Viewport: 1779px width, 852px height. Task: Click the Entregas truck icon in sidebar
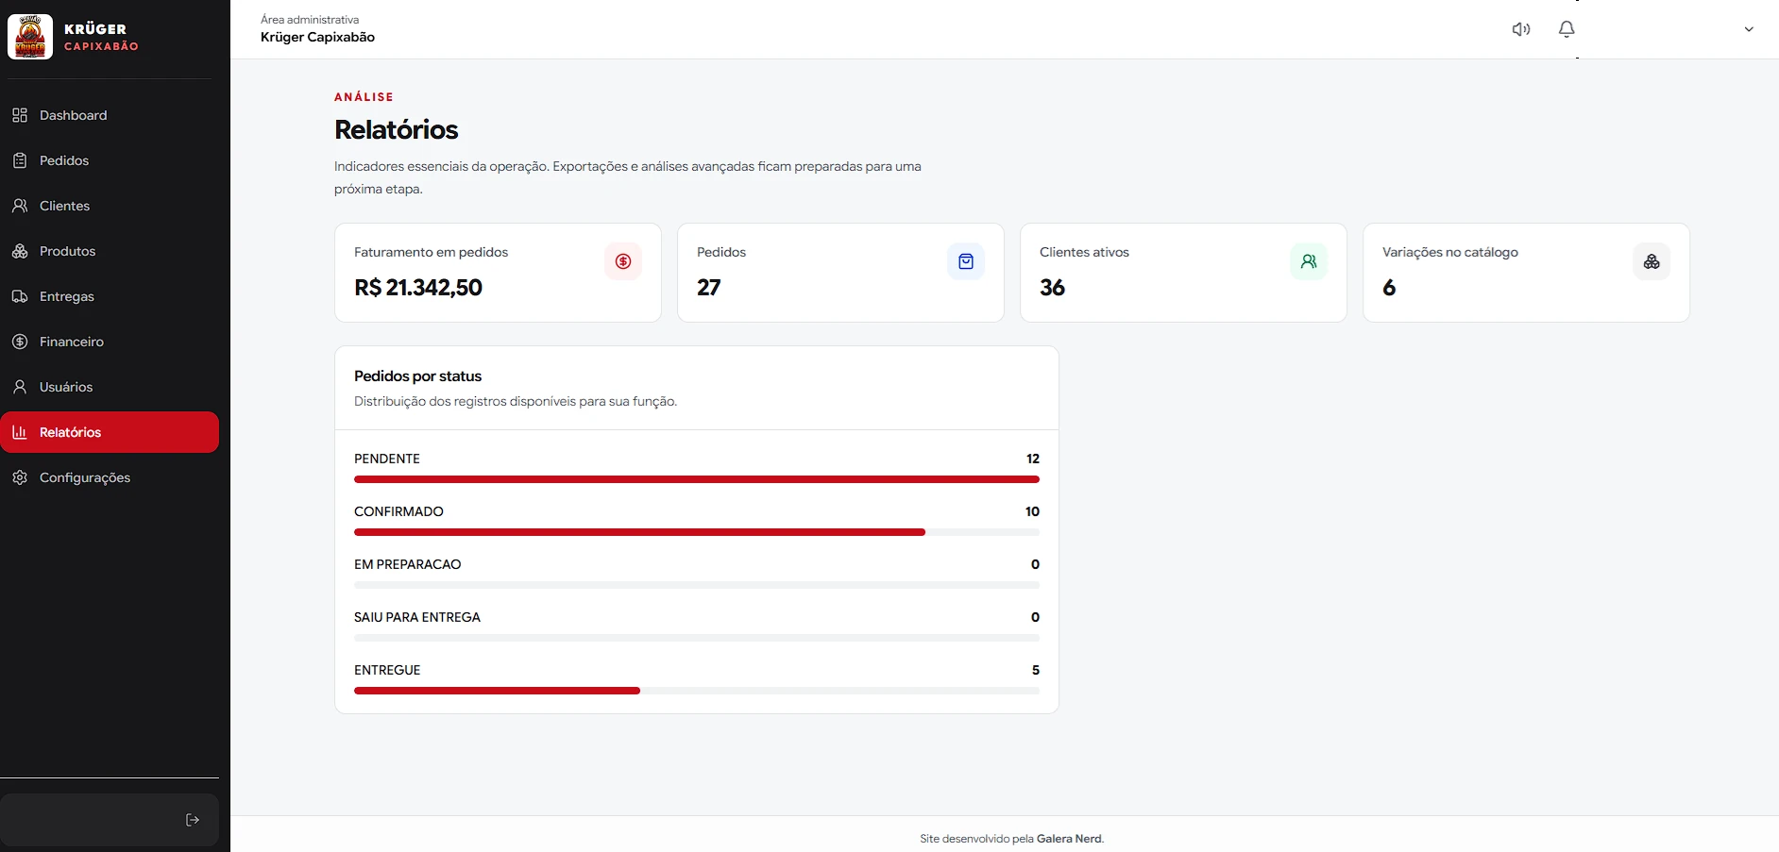coord(20,296)
